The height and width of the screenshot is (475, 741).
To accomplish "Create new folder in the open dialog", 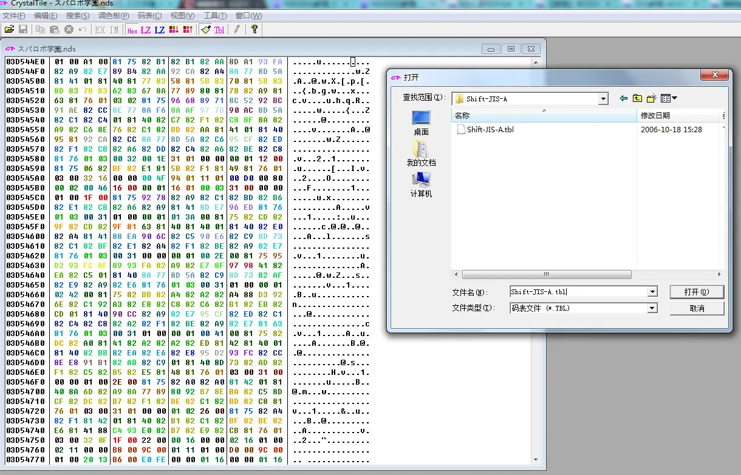I will point(652,98).
